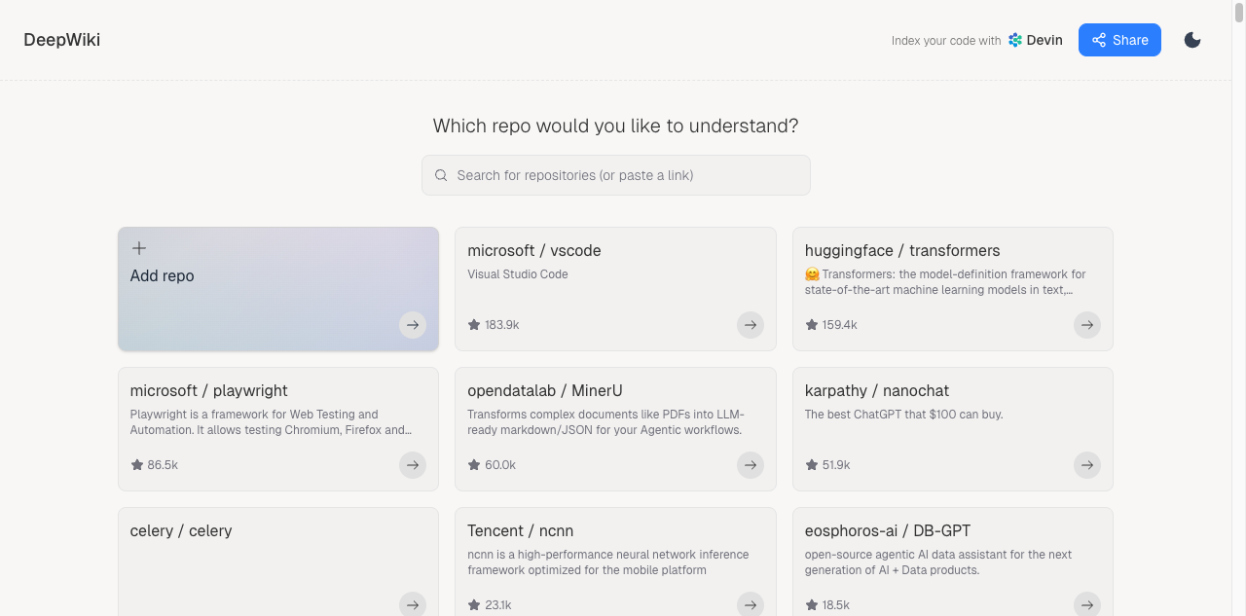The image size is (1246, 616).
Task: Click the Playwright framework description text
Action: [271, 422]
